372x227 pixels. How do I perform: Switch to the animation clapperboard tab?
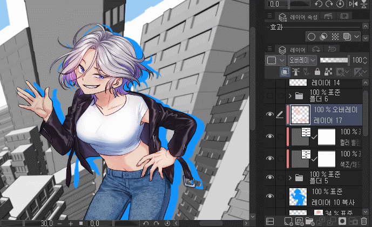[x=328, y=16]
